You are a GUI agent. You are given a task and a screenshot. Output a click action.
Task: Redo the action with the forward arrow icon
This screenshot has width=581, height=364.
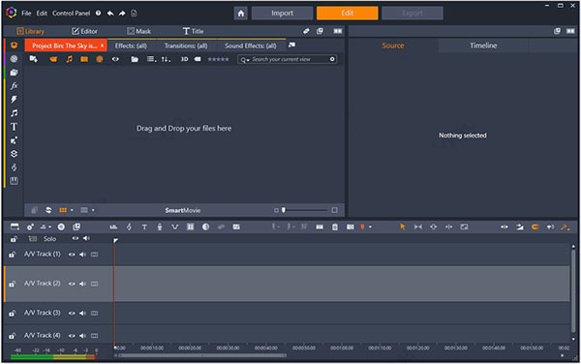pos(122,13)
